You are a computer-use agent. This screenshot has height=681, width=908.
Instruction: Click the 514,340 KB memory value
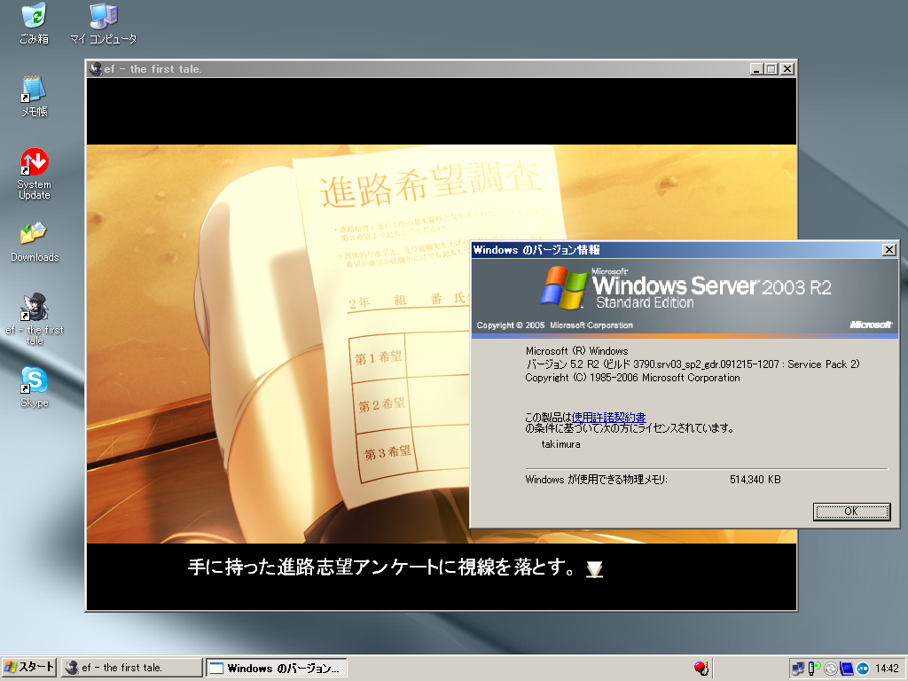[755, 480]
